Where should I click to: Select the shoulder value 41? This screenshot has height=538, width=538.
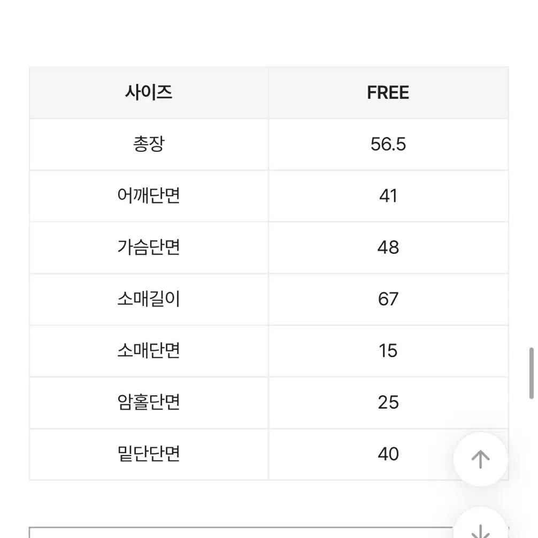(x=388, y=196)
